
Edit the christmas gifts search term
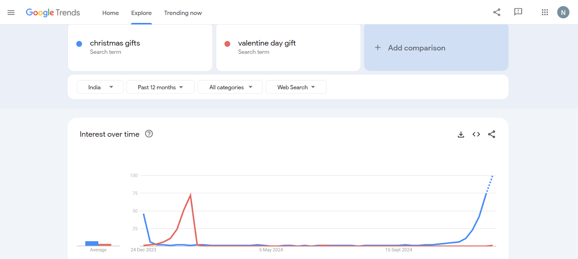[115, 43]
